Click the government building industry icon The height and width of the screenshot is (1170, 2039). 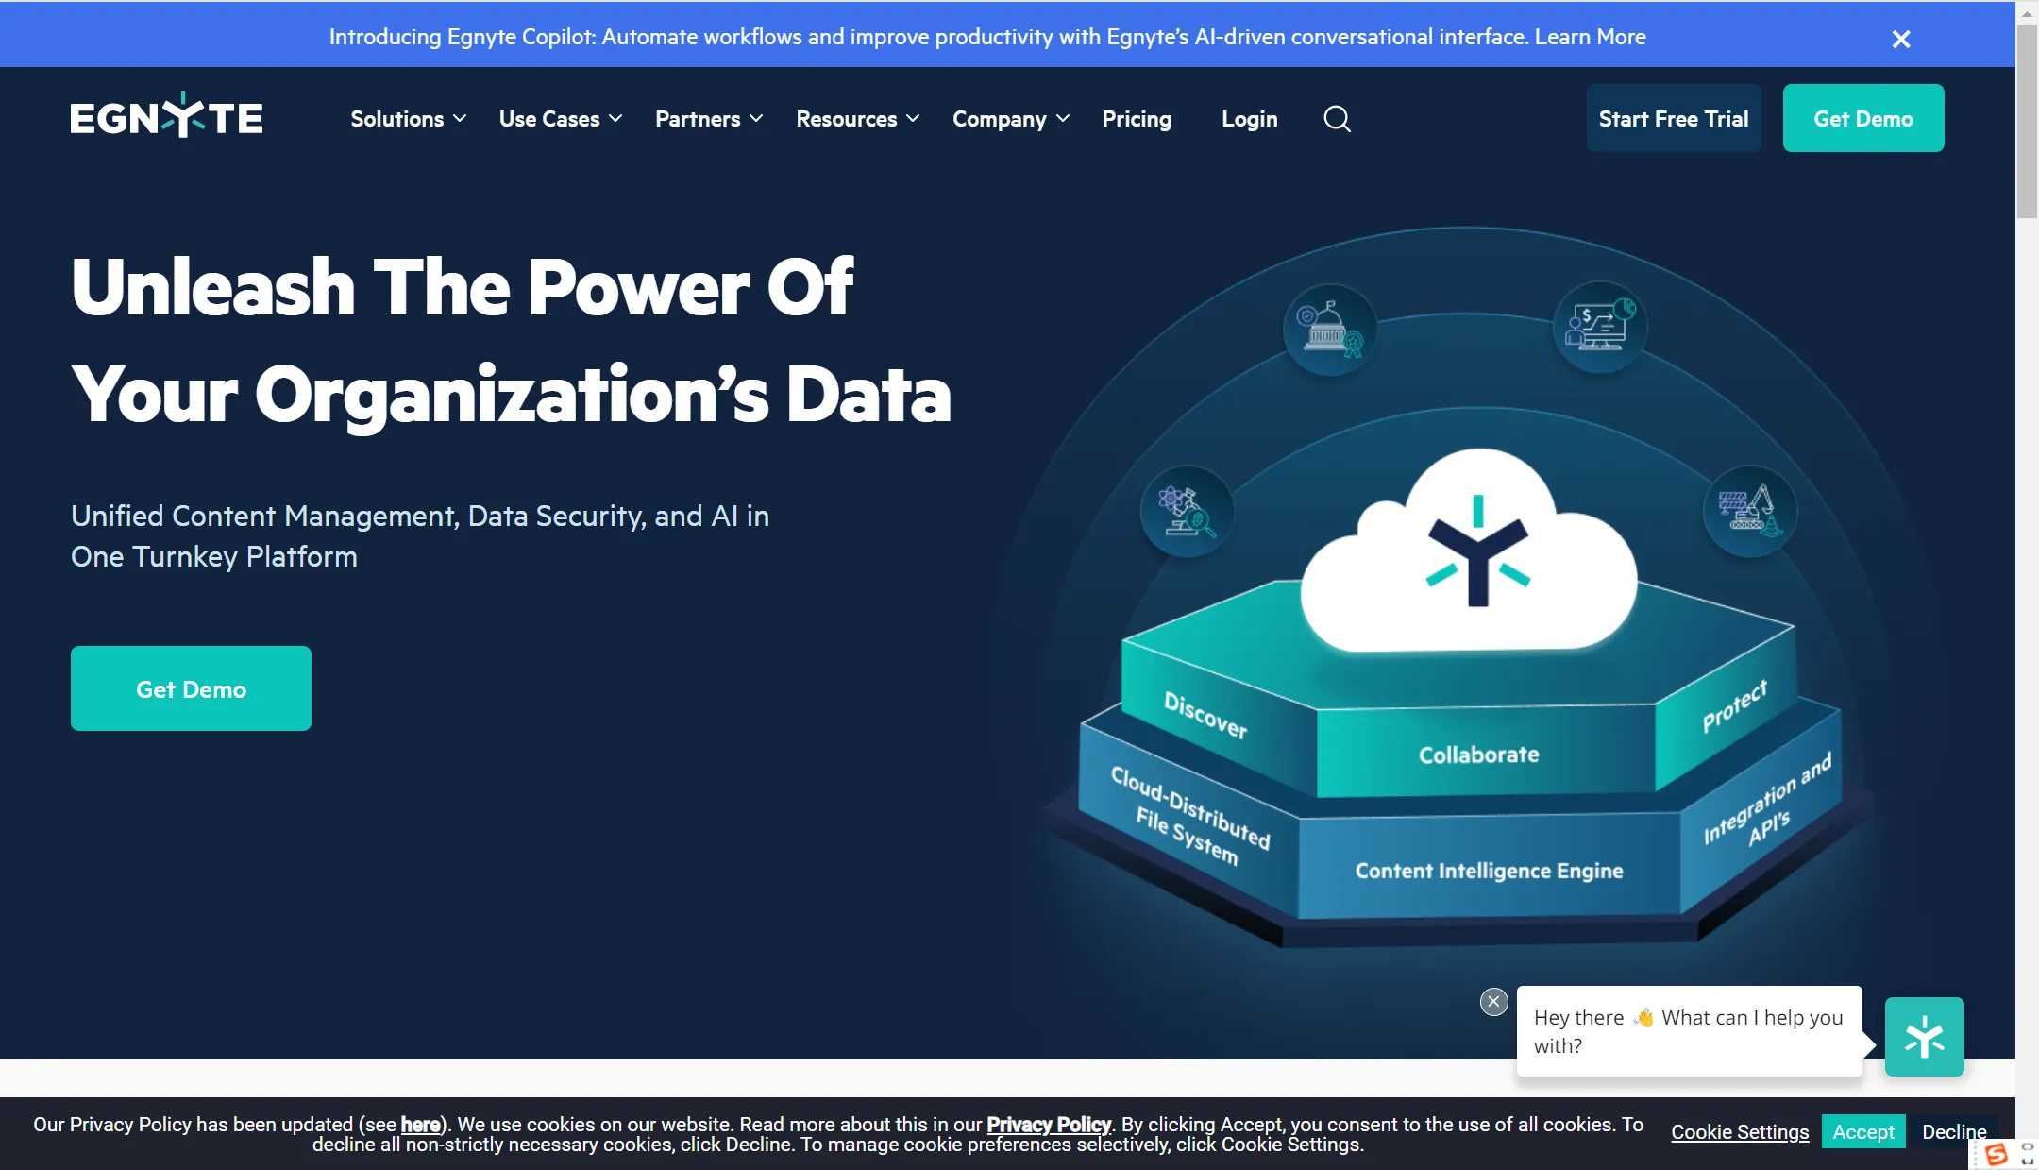pos(1329,329)
